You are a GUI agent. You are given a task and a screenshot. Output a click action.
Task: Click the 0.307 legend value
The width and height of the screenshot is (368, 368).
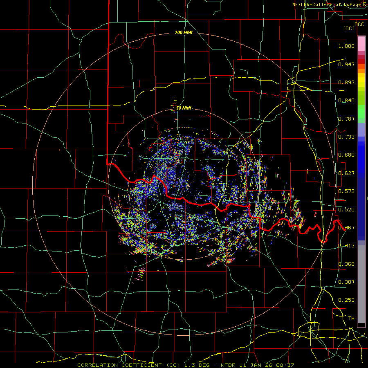pos(346,282)
